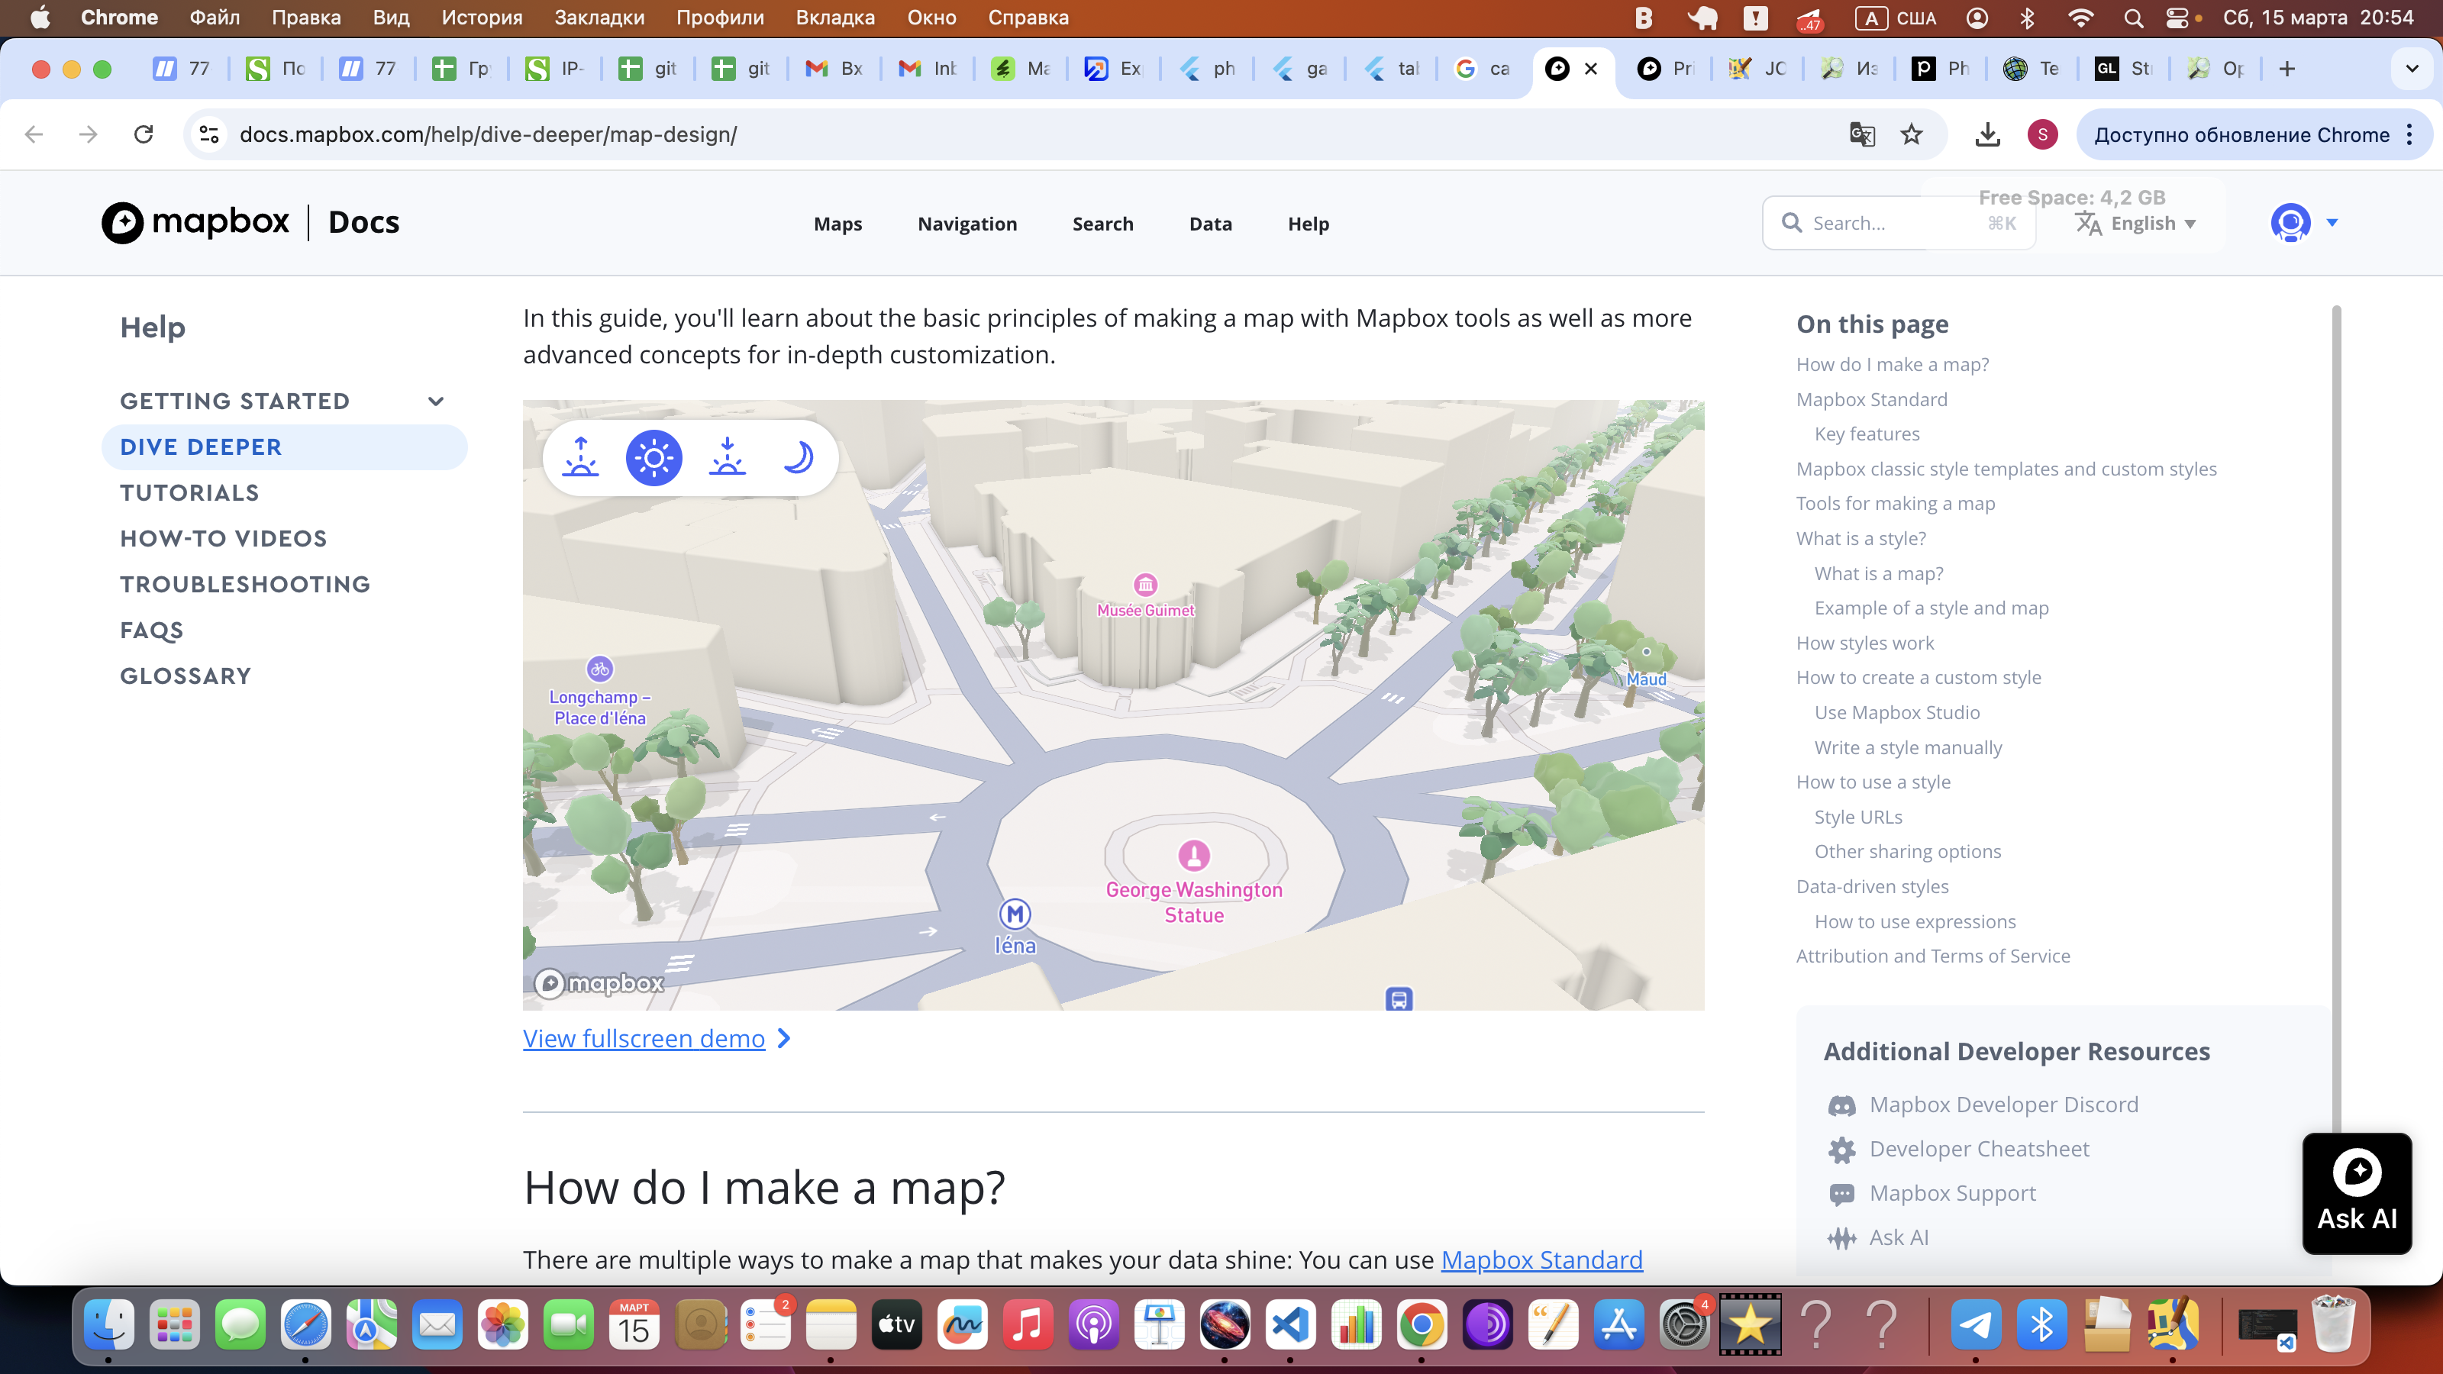2443x1374 pixels.
Task: Open FAQs in the sidebar
Action: pyautogui.click(x=152, y=631)
